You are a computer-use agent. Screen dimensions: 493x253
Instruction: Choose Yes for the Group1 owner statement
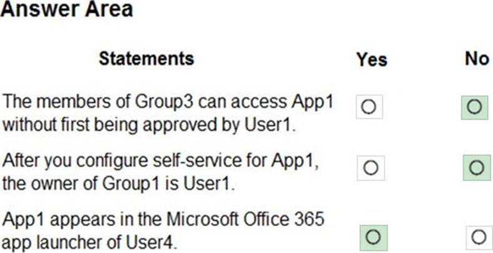click(x=370, y=167)
